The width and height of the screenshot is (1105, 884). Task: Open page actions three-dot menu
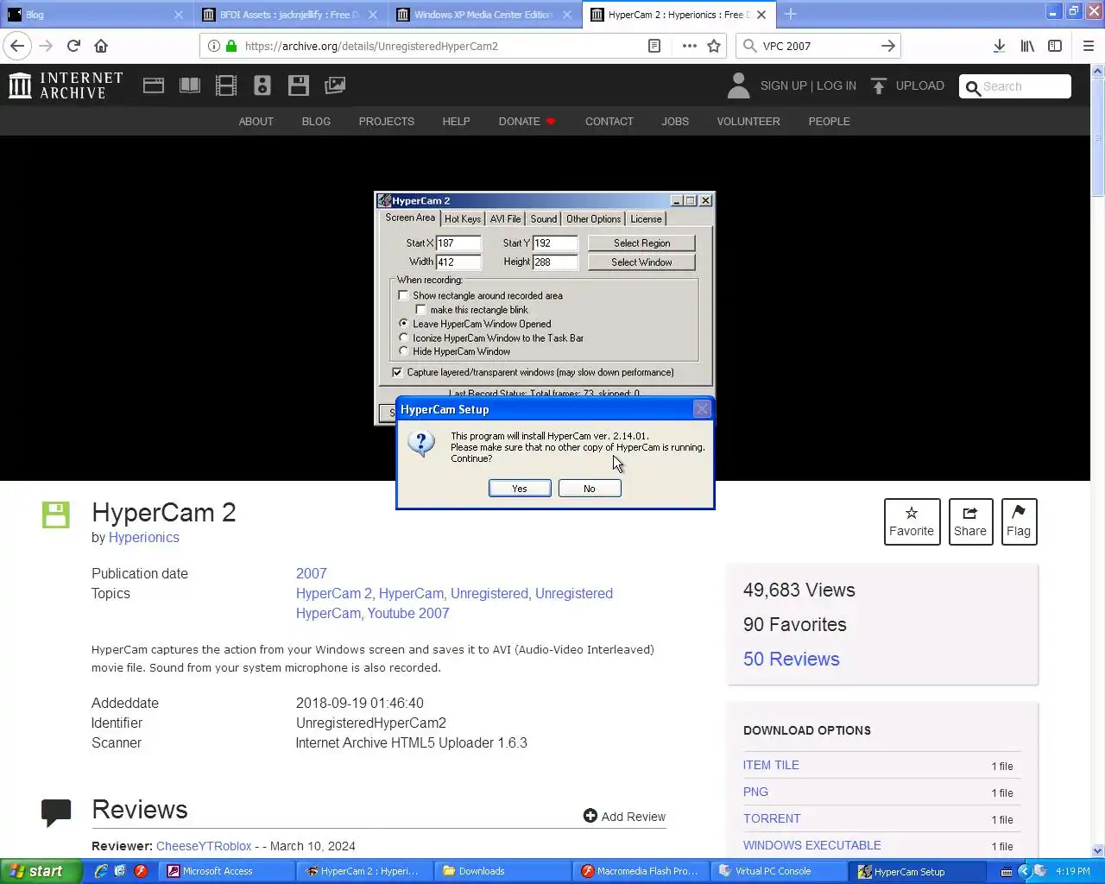tap(689, 46)
